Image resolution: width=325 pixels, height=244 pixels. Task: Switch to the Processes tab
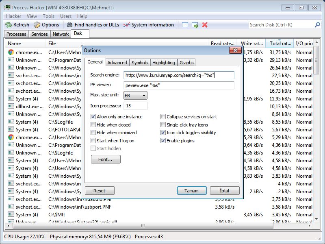pos(16,34)
